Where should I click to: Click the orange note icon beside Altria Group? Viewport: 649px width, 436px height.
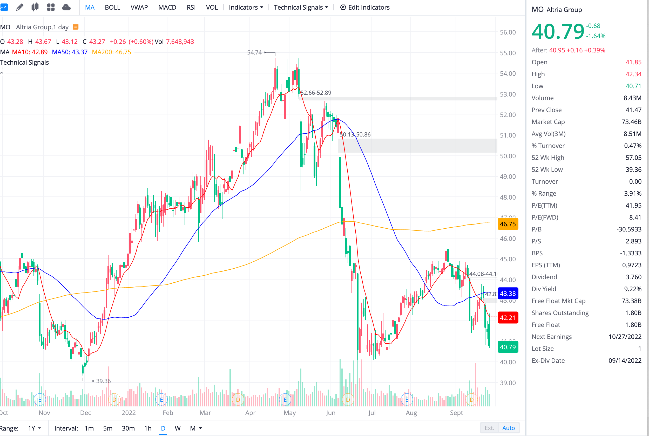[76, 27]
